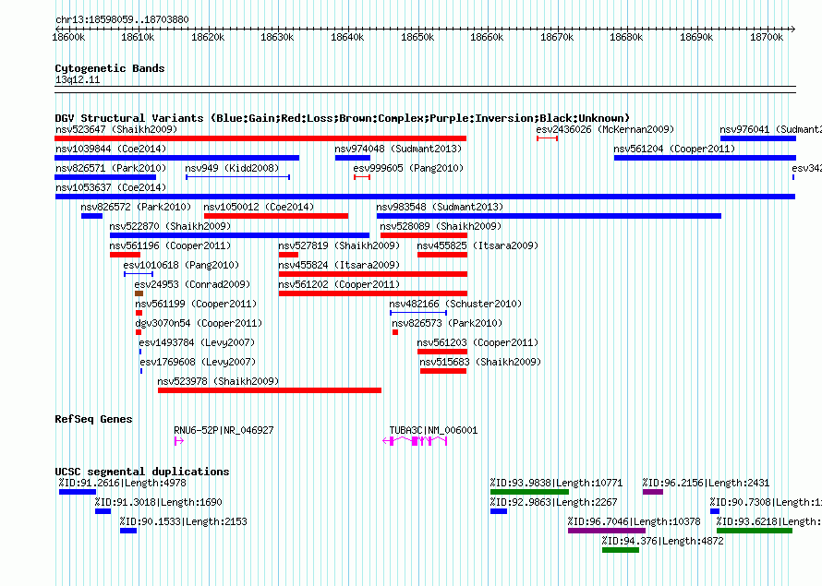Open nsv561199 (Cooper2011) variant label

click(196, 304)
